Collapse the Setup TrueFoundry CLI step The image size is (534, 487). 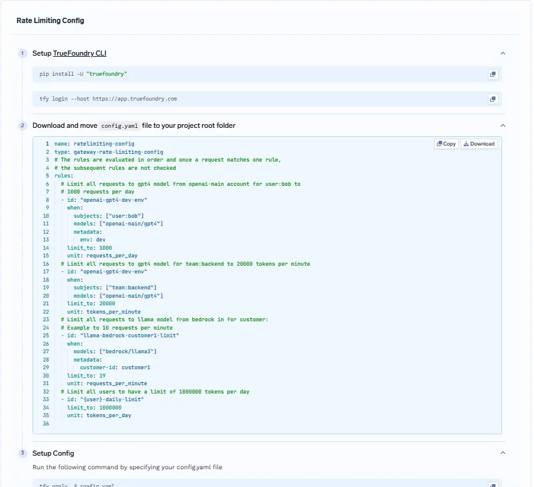pyautogui.click(x=503, y=53)
